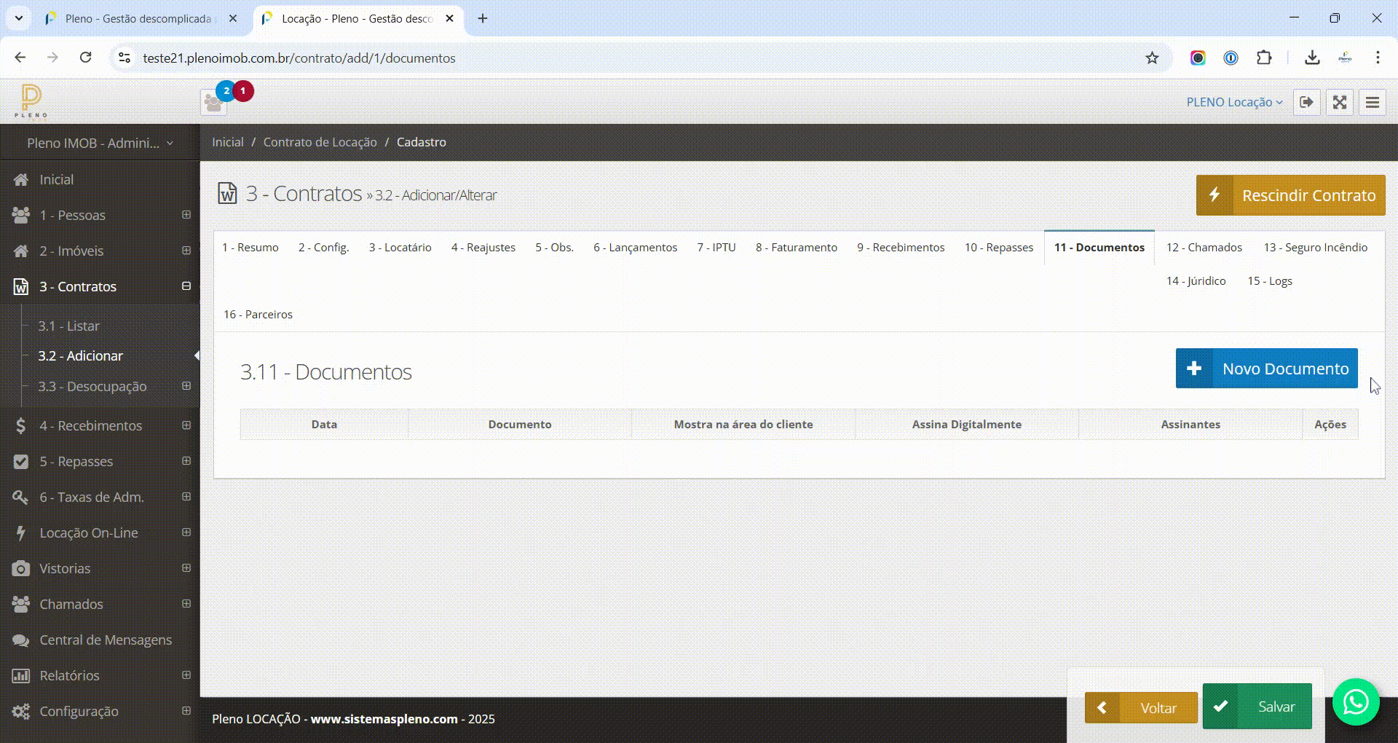Screen dimensions: 1398x743
Task: Open Contrato de Locação breadcrumb link
Action: tap(320, 142)
